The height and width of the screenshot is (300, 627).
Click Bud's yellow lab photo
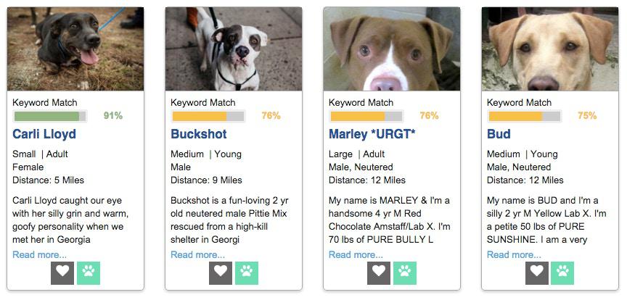point(550,49)
